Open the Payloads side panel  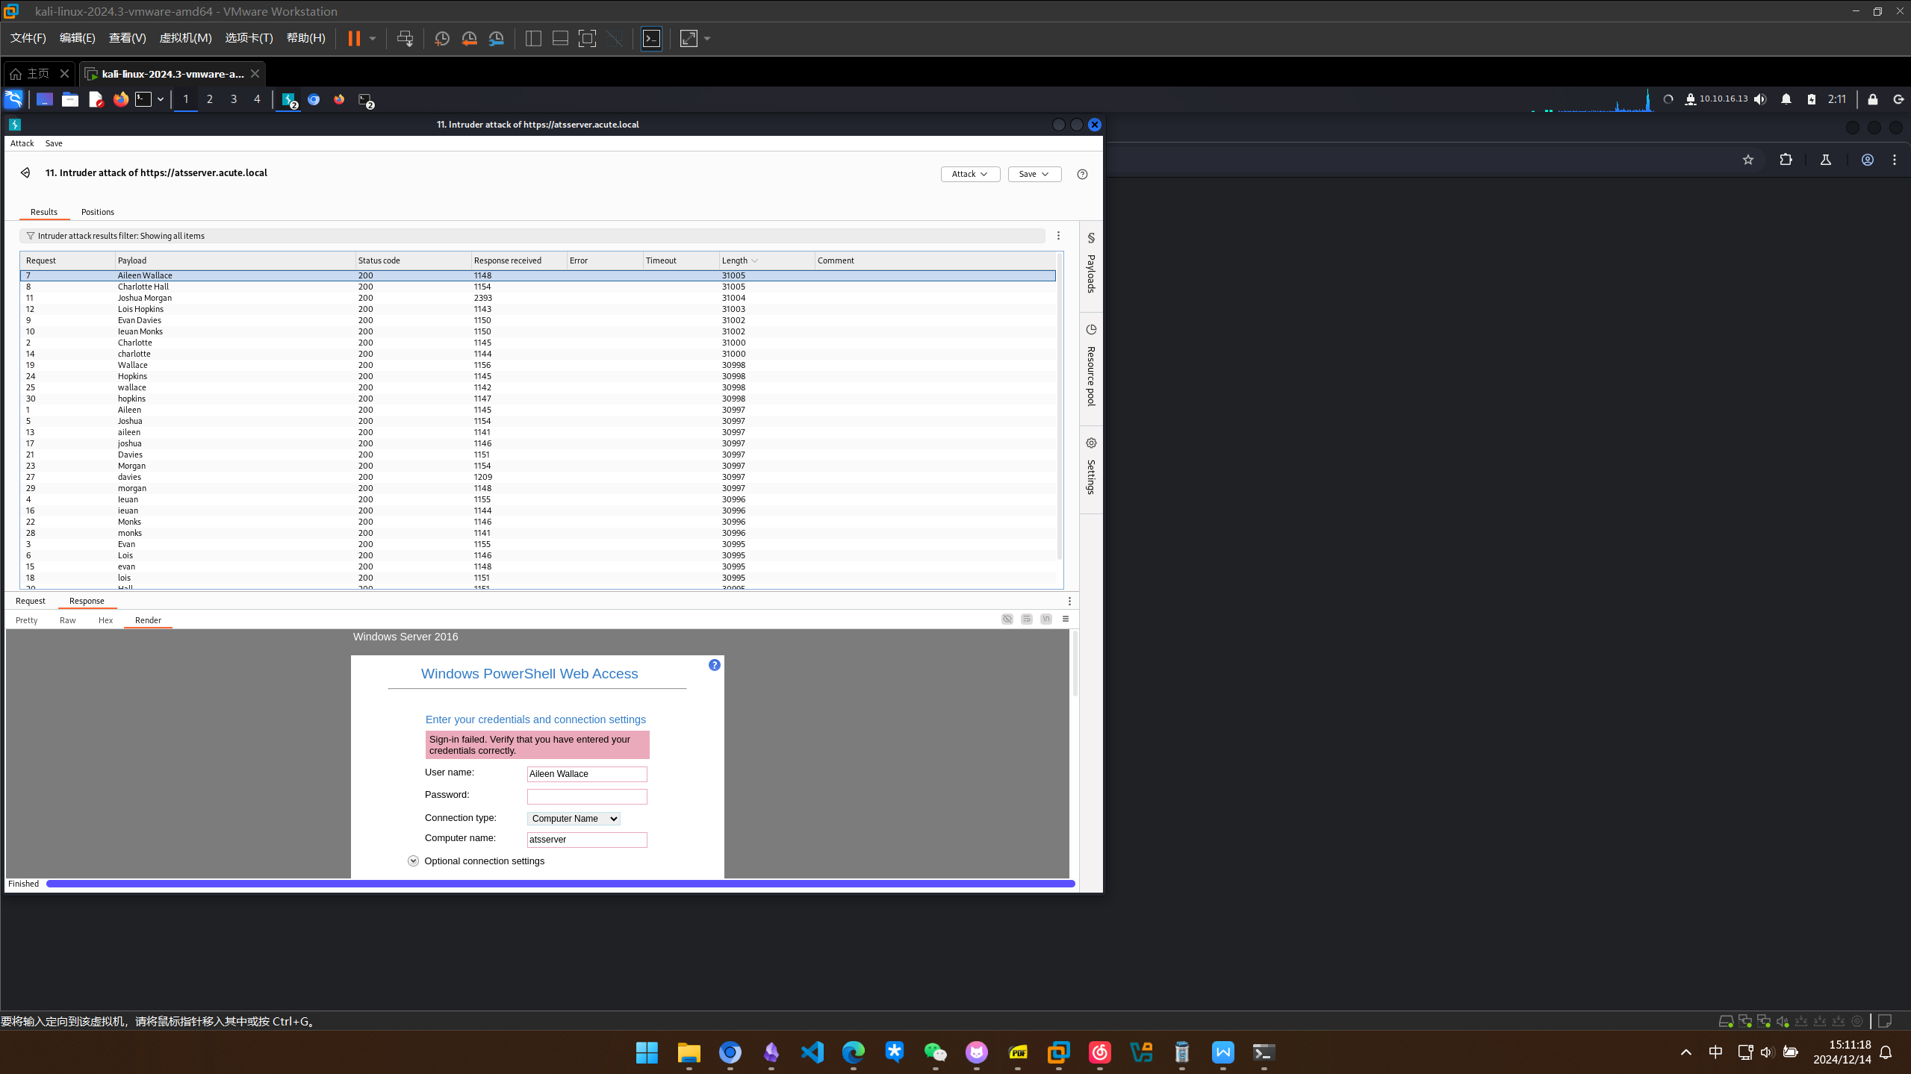coord(1091,265)
